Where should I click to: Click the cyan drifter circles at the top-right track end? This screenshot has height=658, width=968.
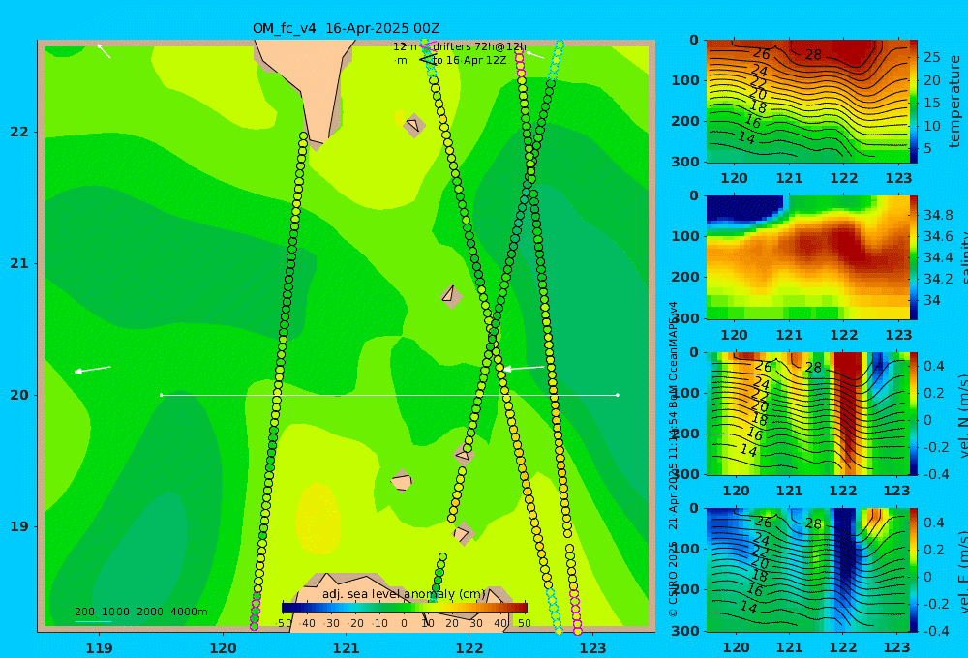tap(556, 61)
